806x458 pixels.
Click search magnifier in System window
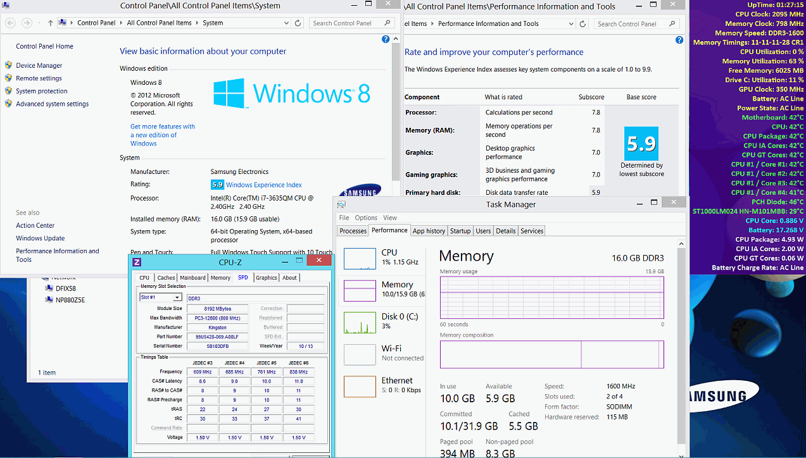tap(388, 23)
